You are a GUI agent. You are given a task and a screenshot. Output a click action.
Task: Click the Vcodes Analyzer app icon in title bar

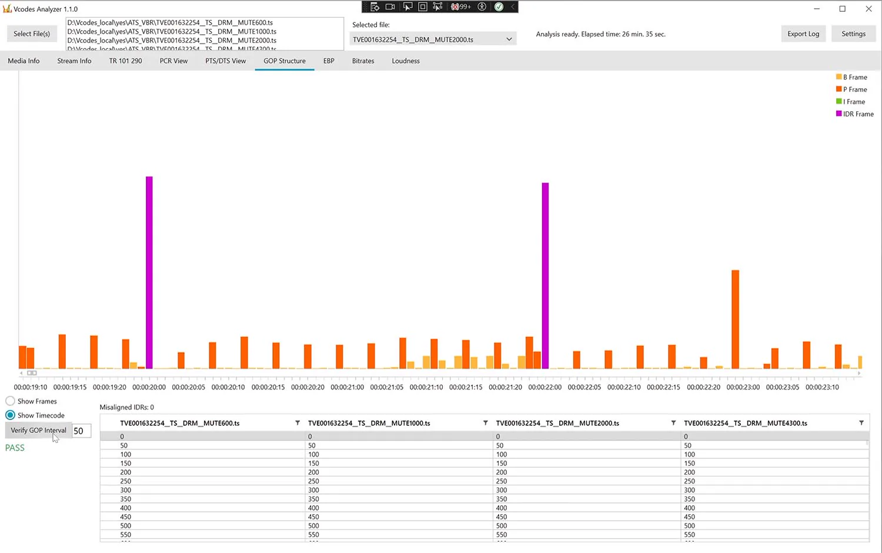click(x=7, y=9)
